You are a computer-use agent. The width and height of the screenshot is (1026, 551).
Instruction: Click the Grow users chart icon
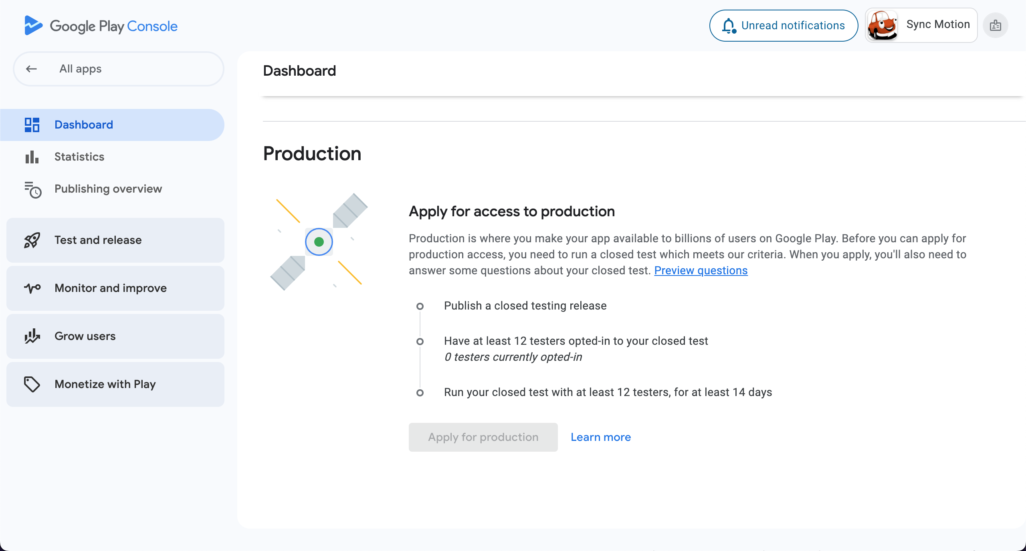tap(32, 336)
